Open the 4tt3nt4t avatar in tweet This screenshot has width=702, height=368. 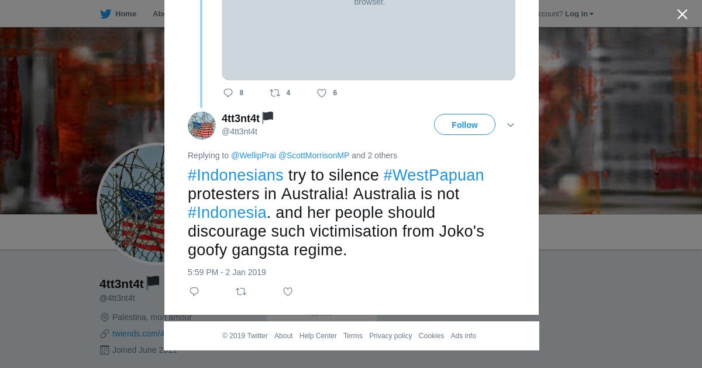[202, 126]
